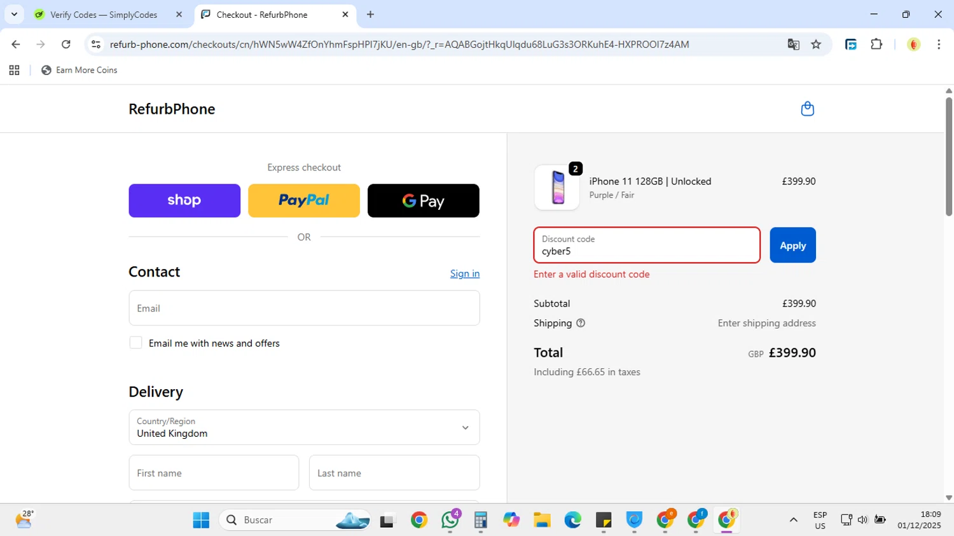Open the shopping bag cart icon
Screen dimensions: 954x536
[x=807, y=109]
